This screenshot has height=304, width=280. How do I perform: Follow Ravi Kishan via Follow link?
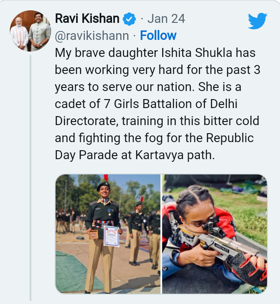tap(158, 35)
